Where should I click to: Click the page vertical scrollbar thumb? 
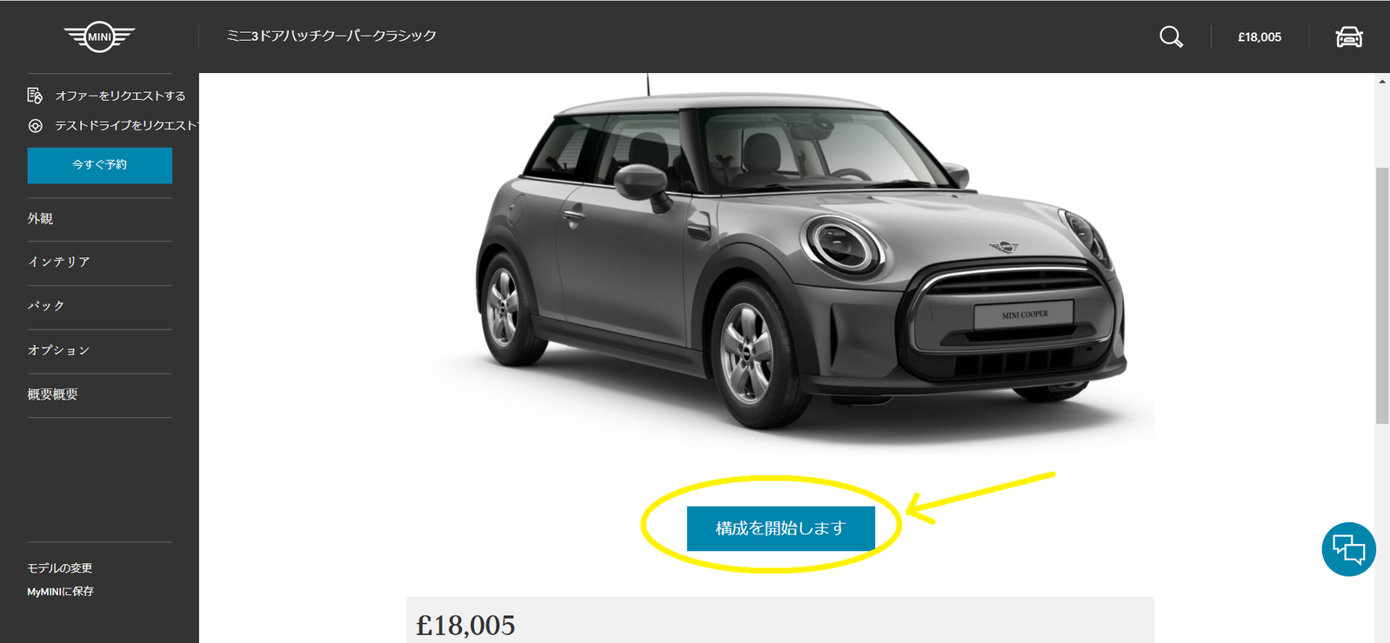[x=1382, y=295]
